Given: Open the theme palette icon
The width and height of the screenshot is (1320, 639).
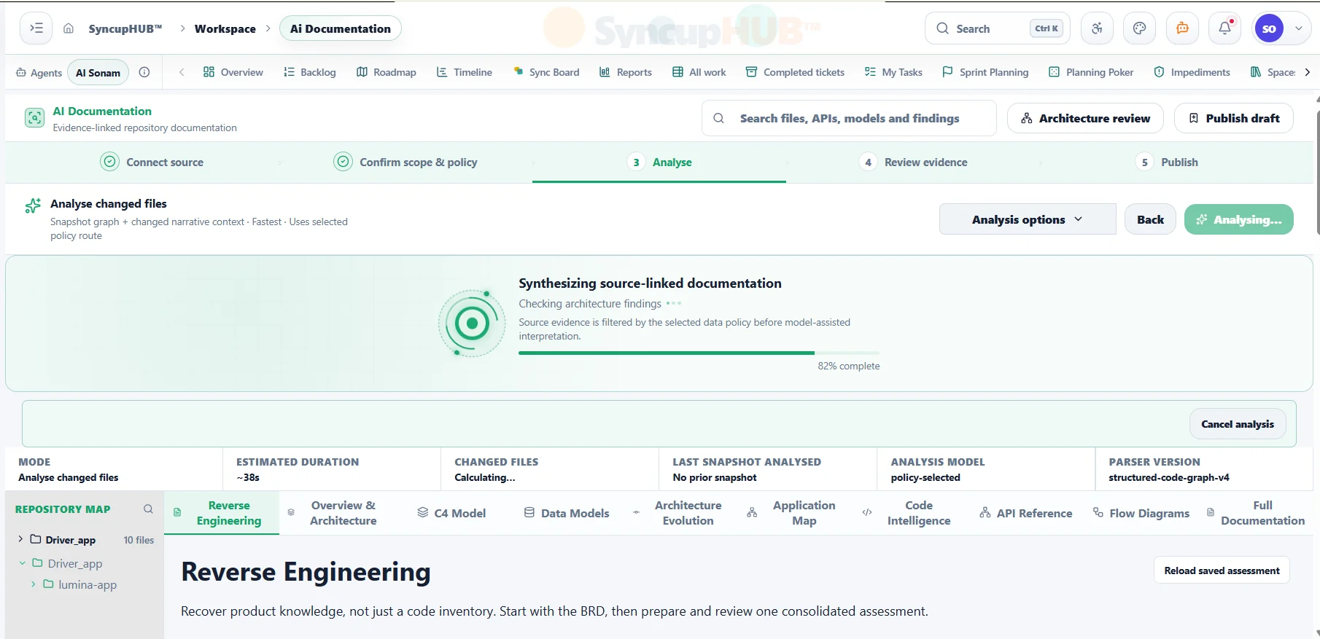Looking at the screenshot, I should coord(1140,28).
